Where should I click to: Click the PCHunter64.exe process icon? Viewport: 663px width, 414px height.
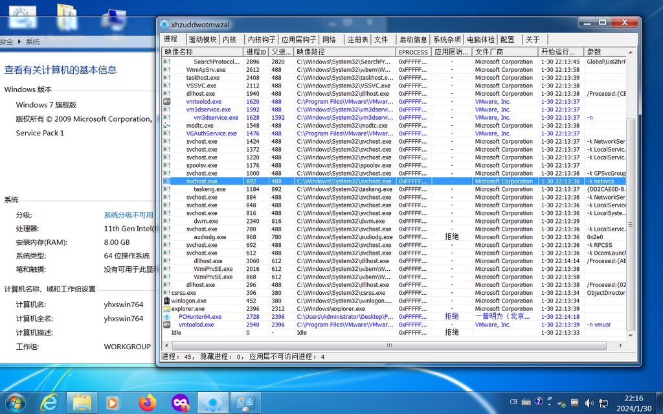[x=166, y=317]
